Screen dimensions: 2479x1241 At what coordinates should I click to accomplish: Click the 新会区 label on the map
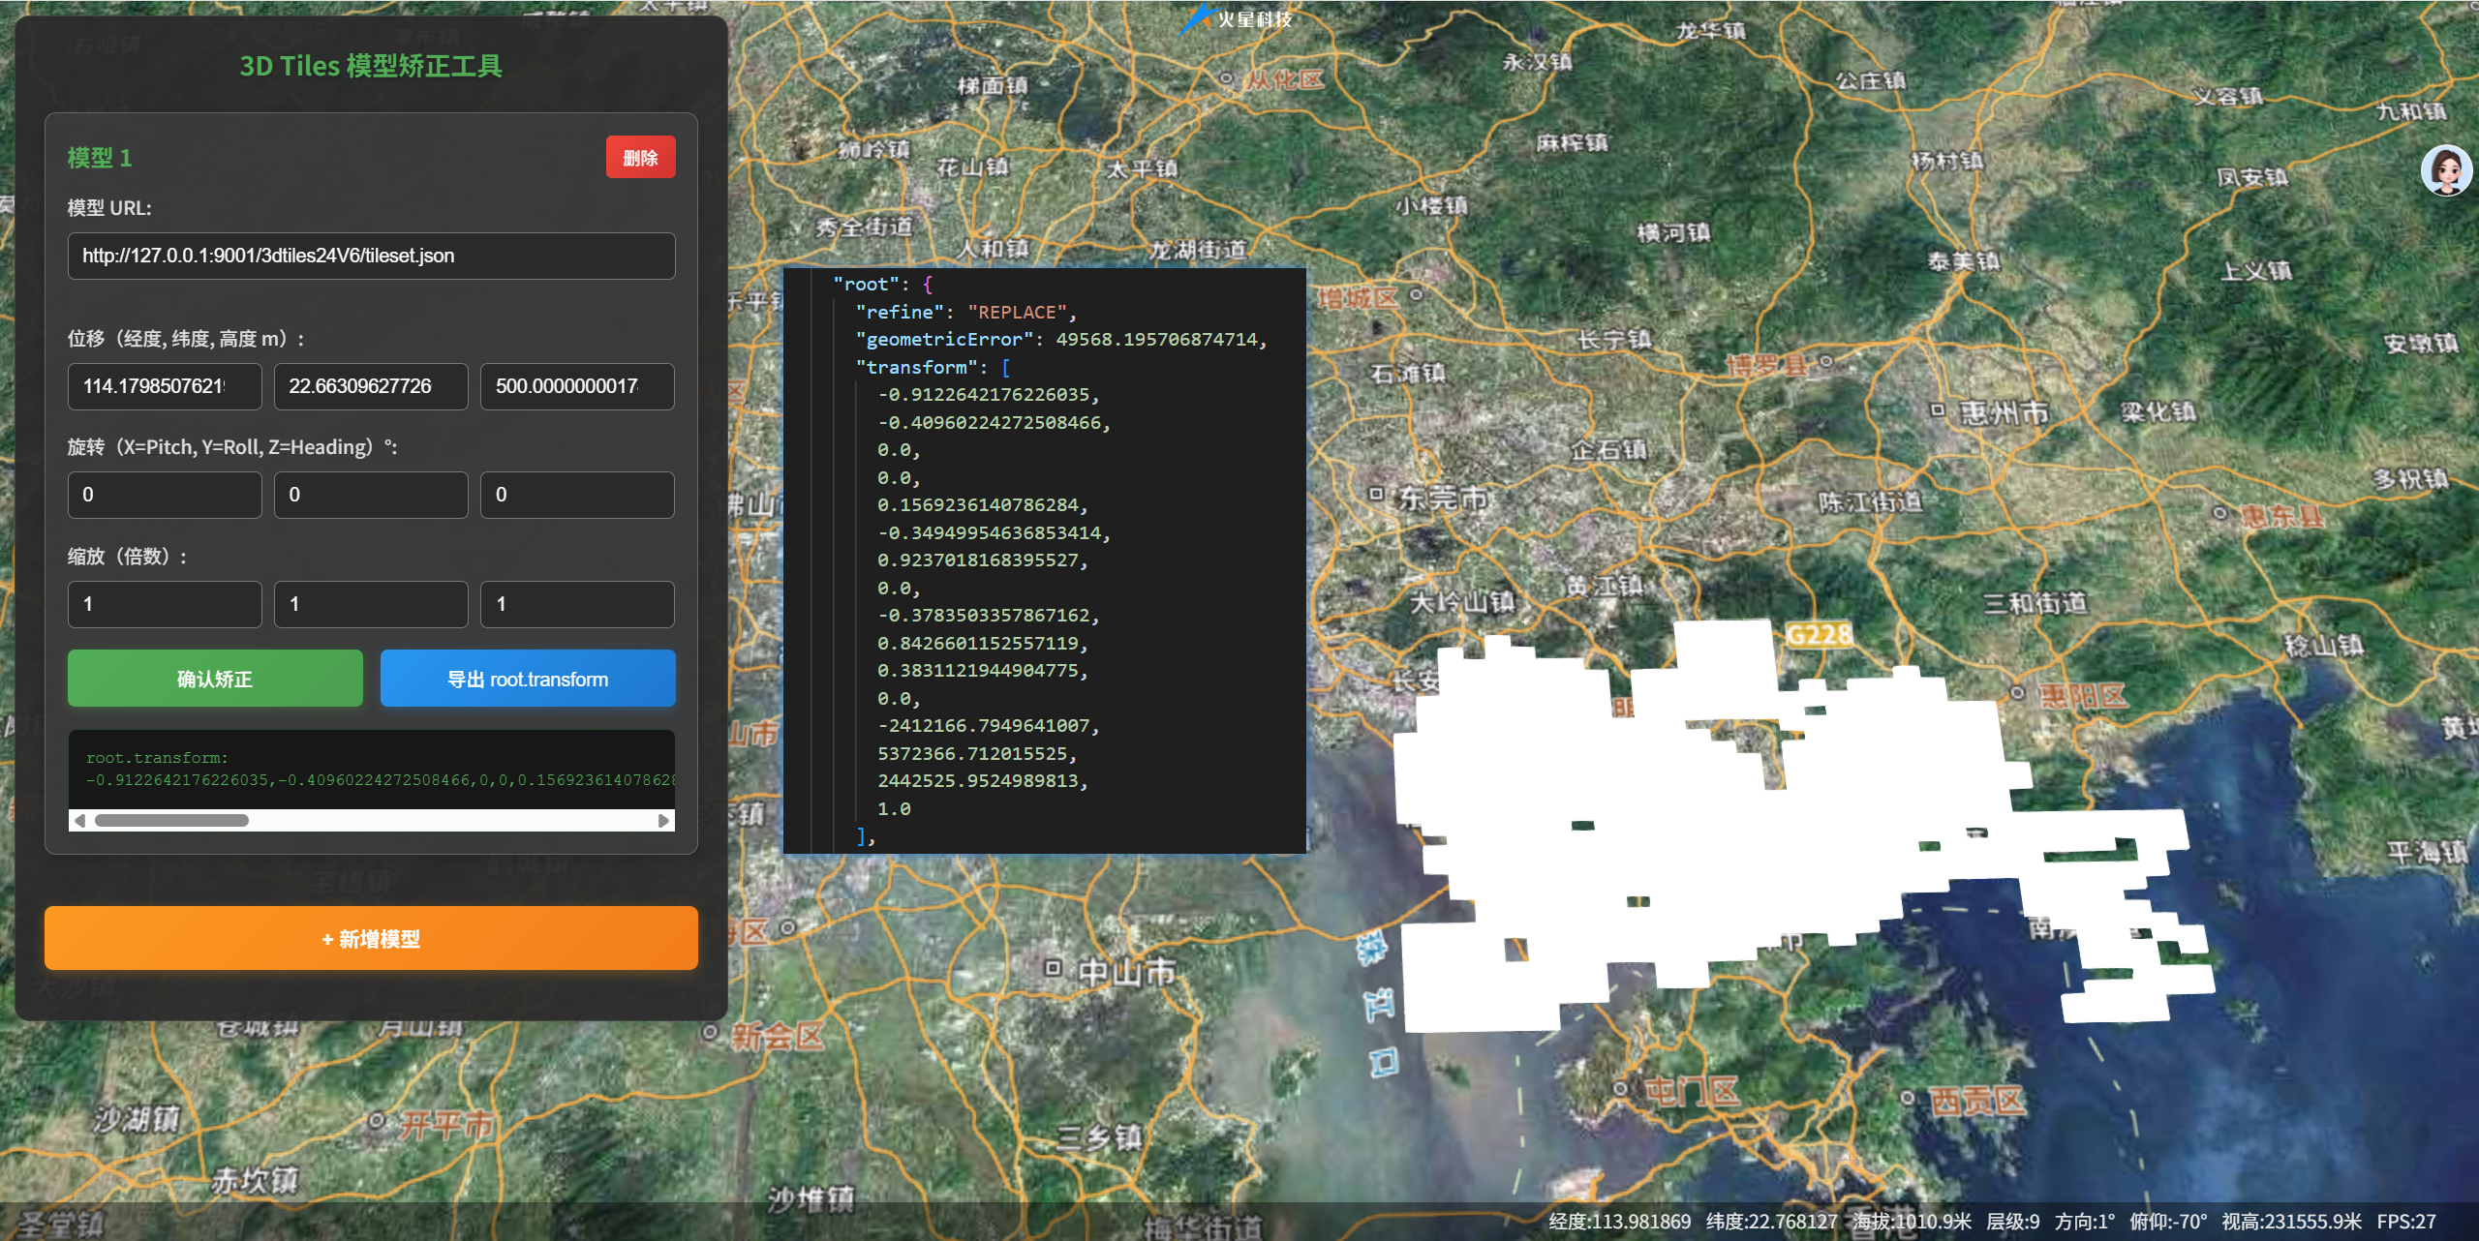coord(778,1037)
